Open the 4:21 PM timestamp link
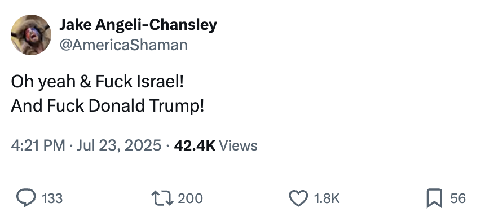 (x=38, y=145)
